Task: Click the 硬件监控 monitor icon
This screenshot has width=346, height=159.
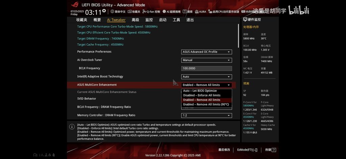Action: [245, 19]
